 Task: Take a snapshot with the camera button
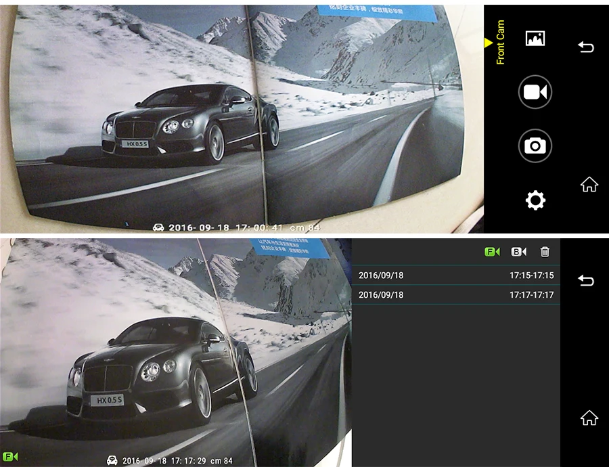[535, 146]
